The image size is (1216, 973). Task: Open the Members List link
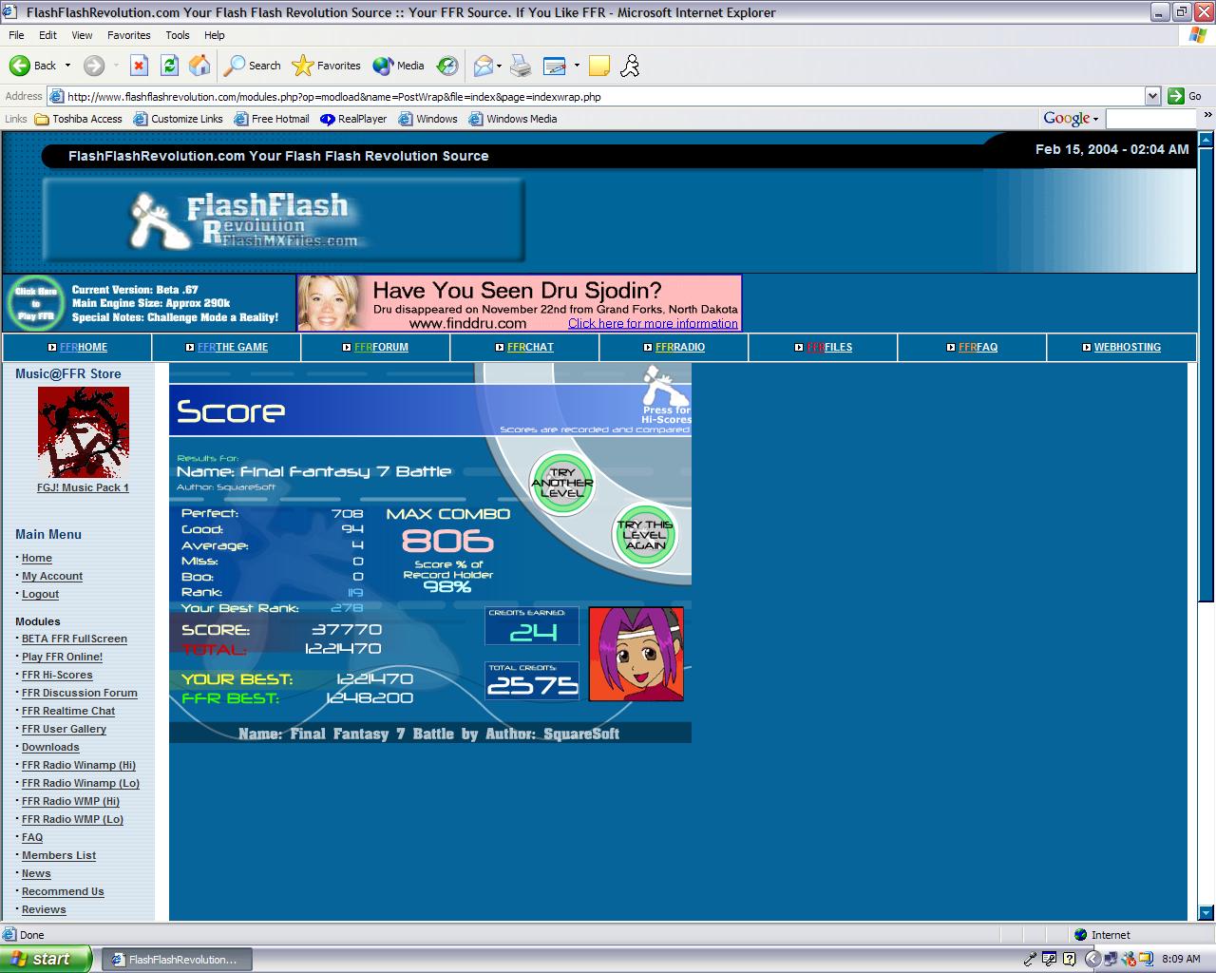point(59,855)
